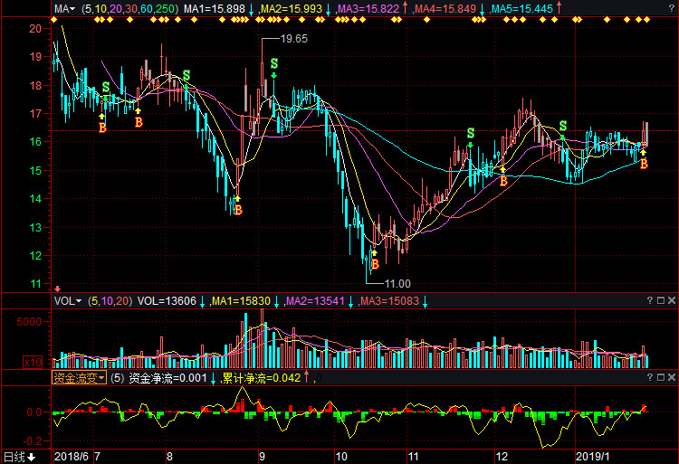Select the 2019/1 date on timeline
This screenshot has height=464, width=679.
592,457
